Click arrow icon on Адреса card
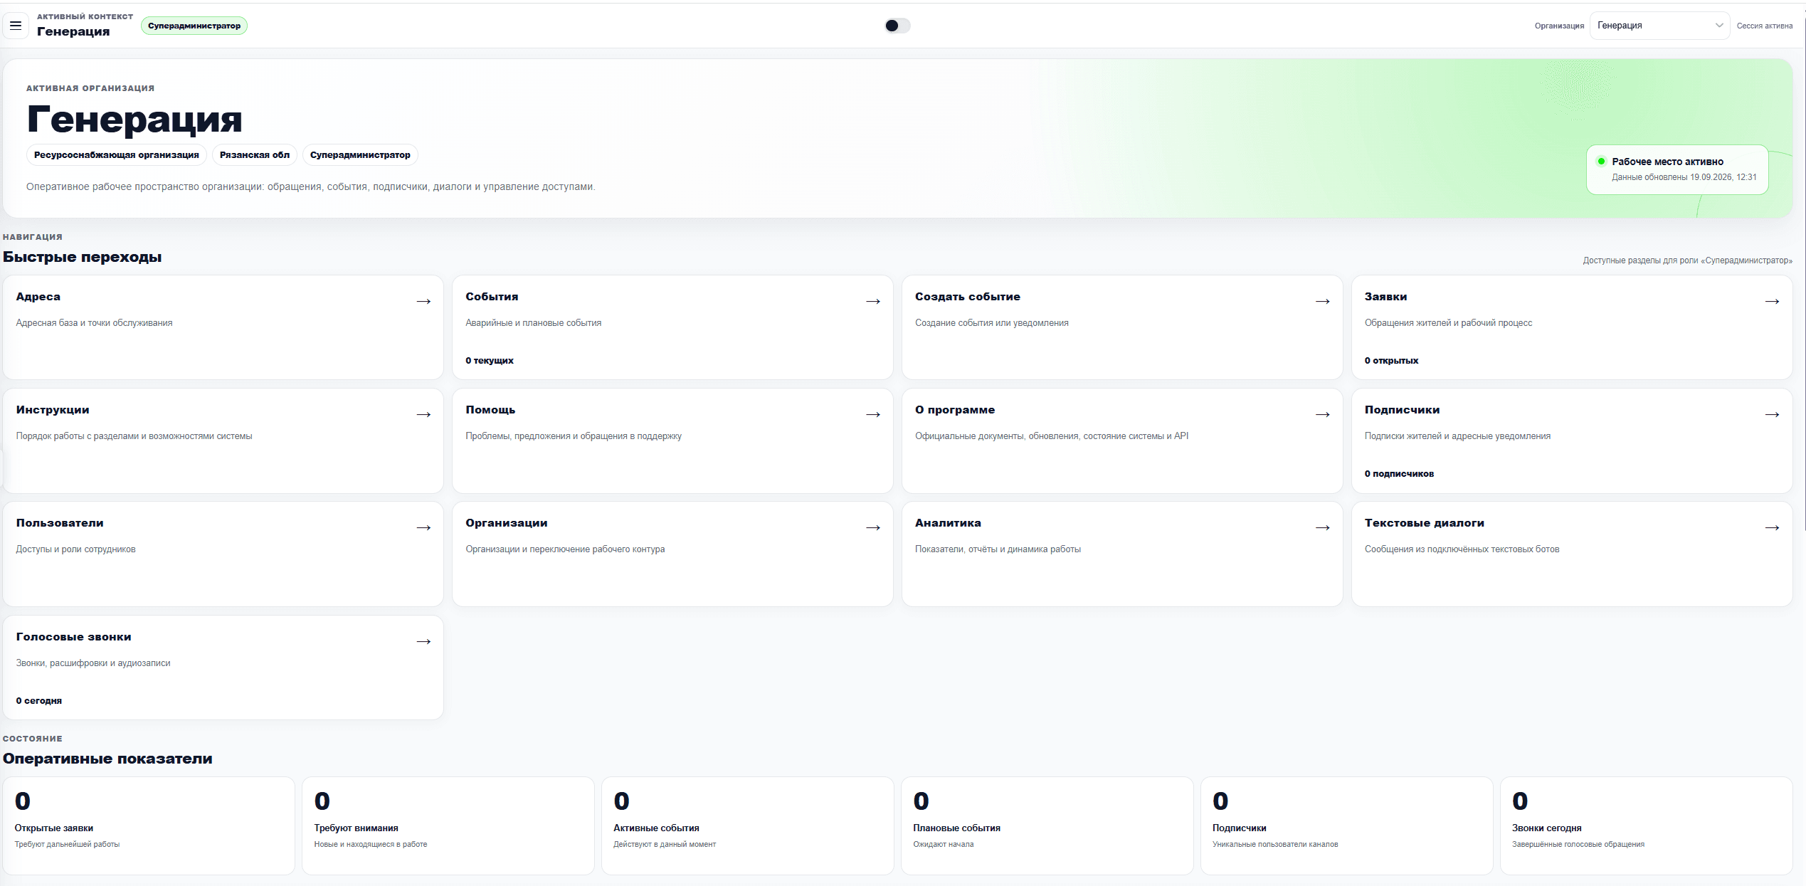This screenshot has width=1806, height=886. pyautogui.click(x=423, y=302)
